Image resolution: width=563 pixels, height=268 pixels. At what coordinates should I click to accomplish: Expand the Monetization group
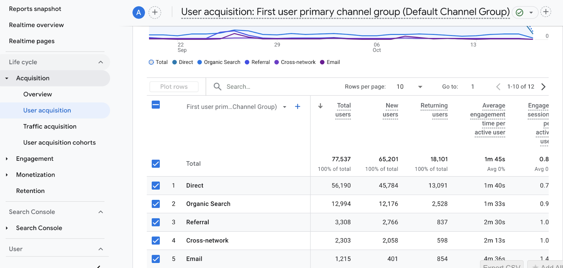[7, 175]
